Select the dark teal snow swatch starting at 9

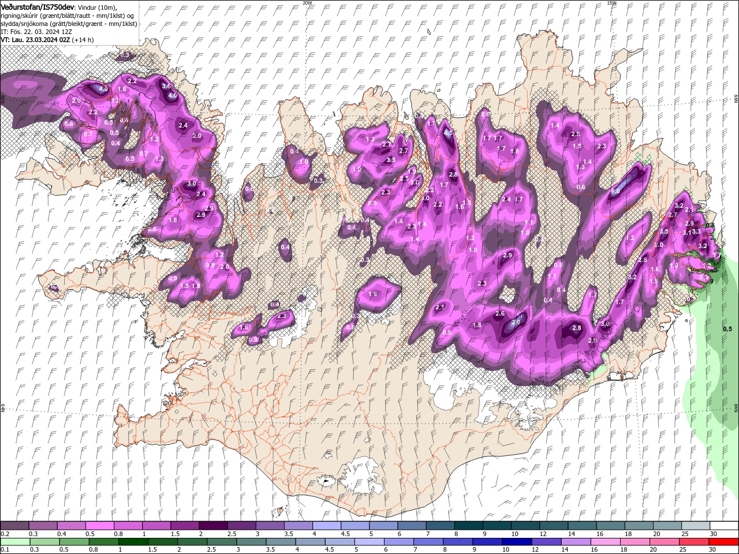tap(497, 526)
